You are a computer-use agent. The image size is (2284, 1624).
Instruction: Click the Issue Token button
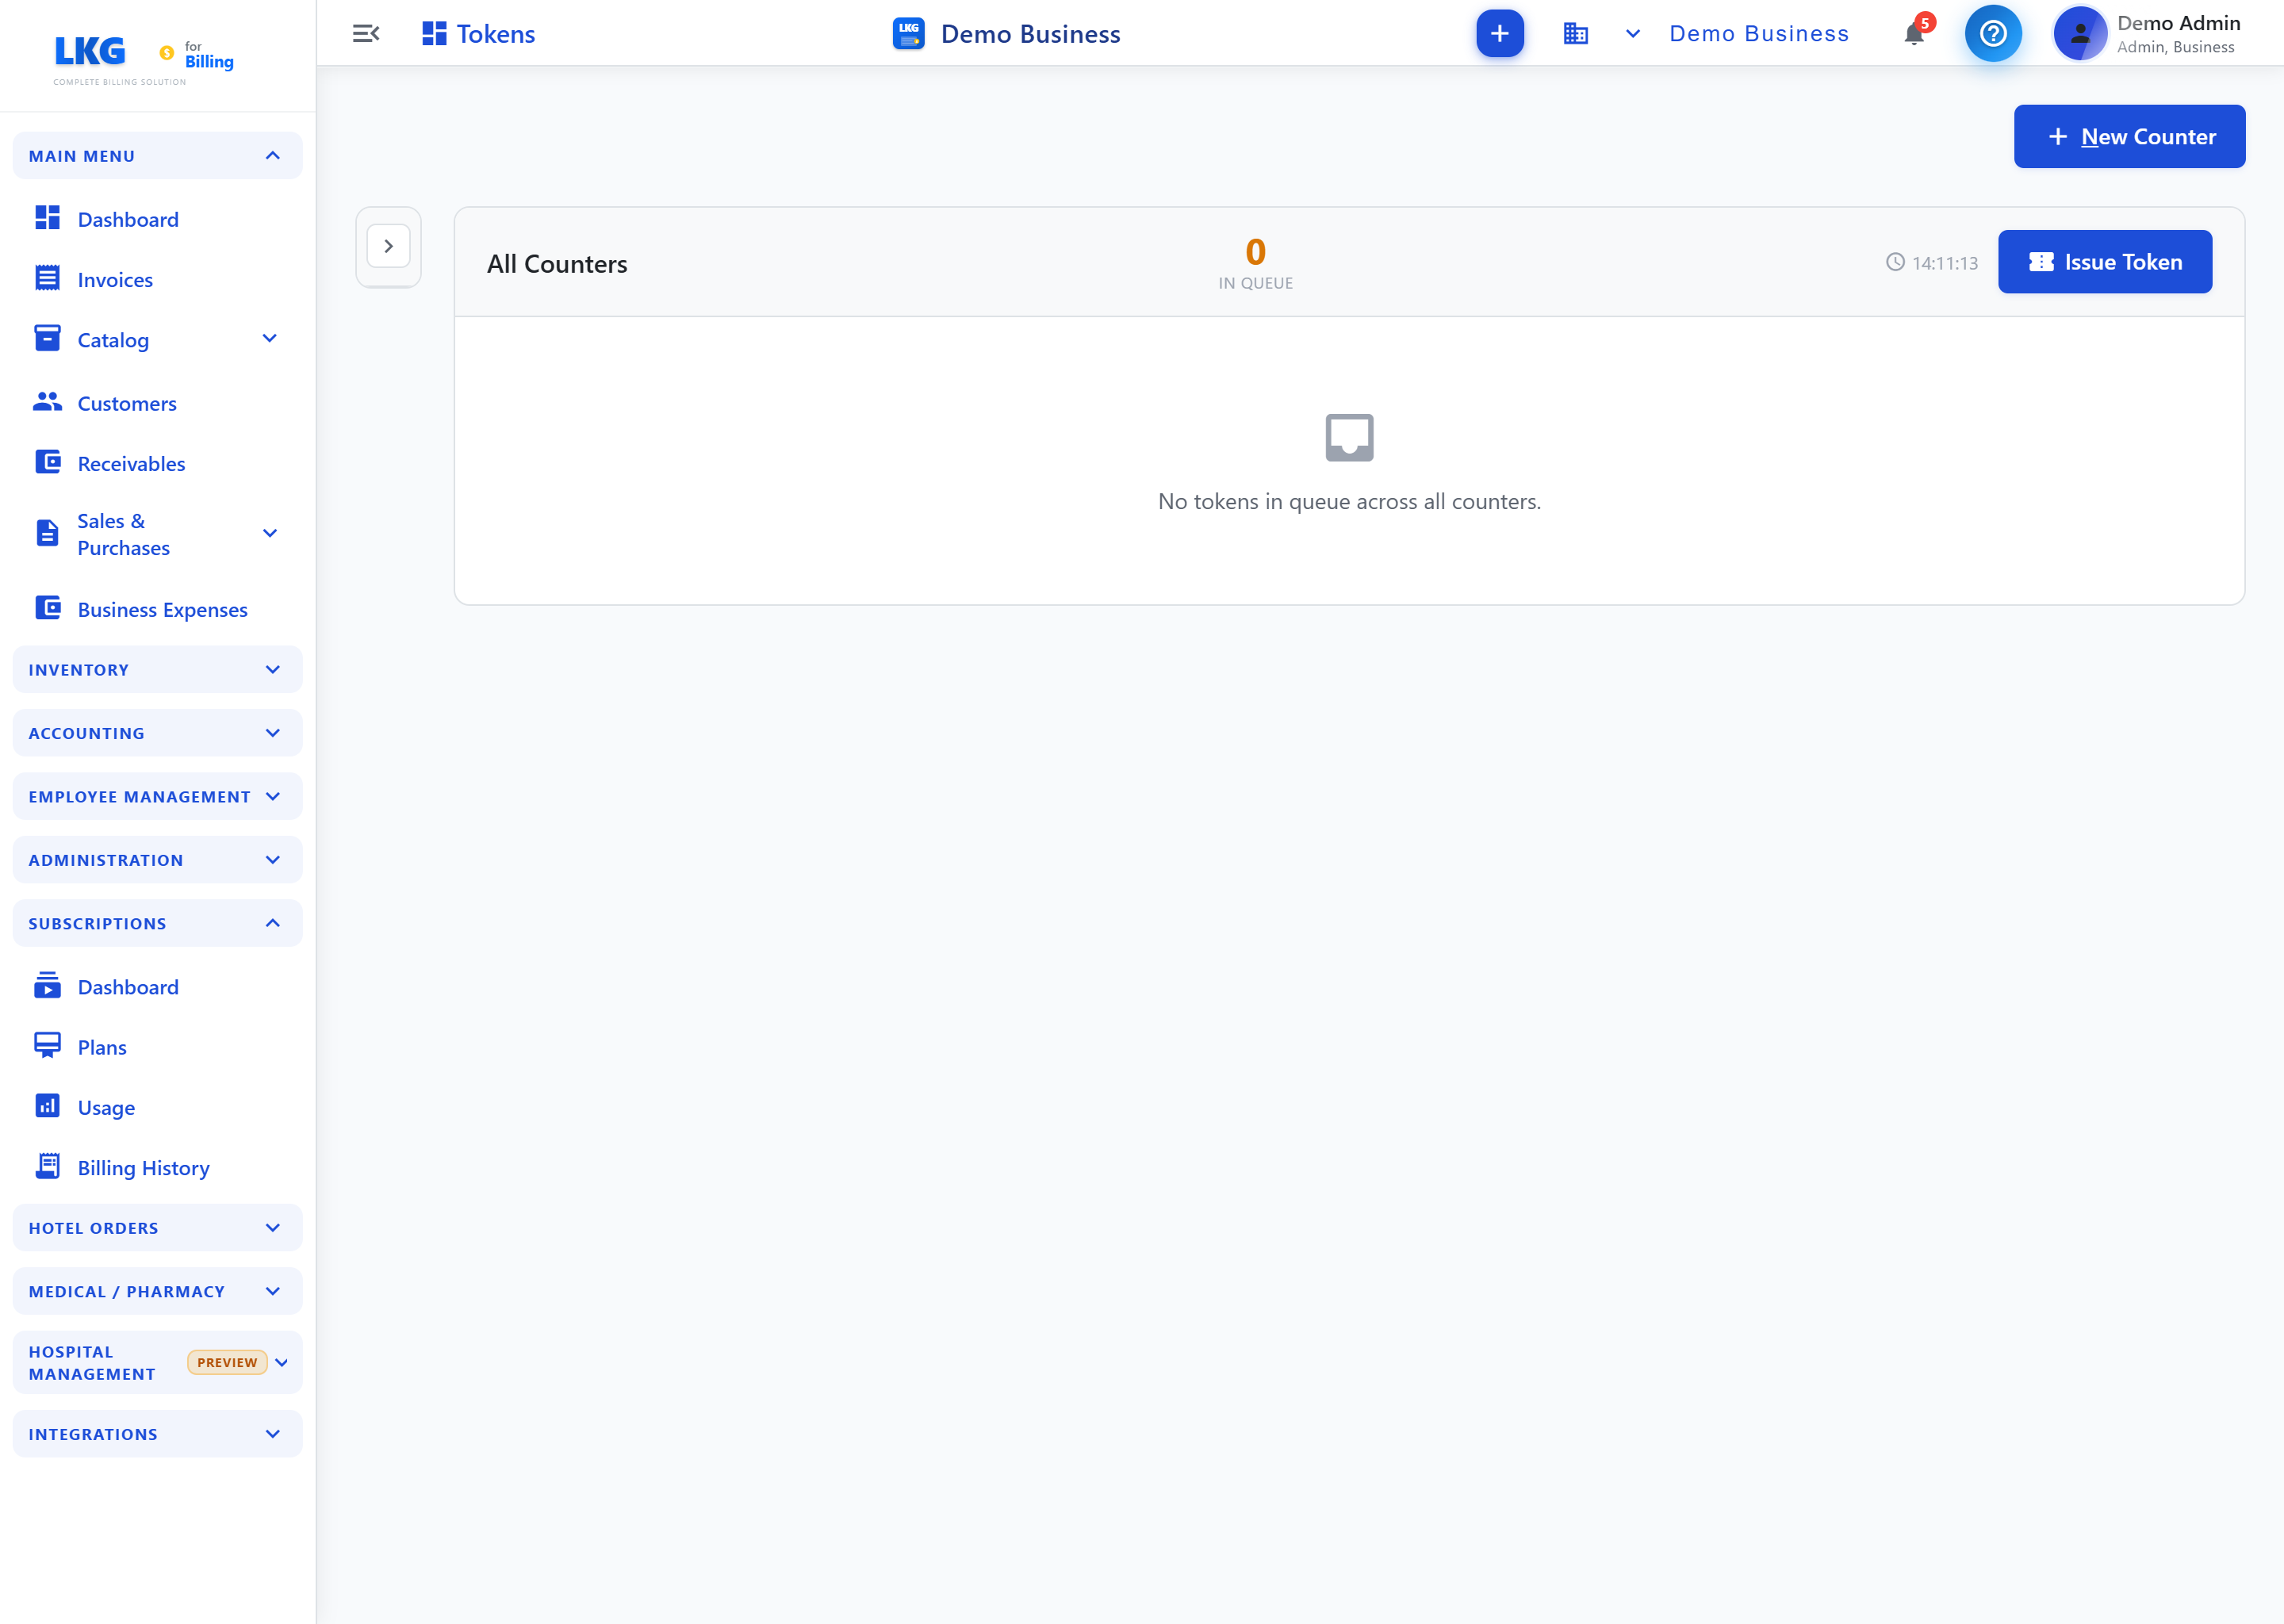tap(2104, 262)
